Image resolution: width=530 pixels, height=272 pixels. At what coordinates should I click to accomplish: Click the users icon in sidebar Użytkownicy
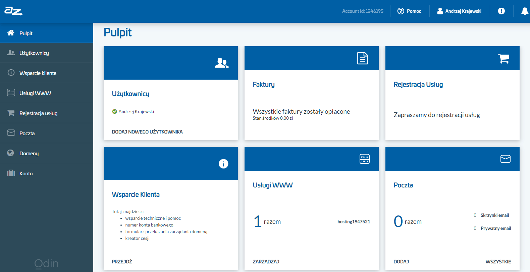tap(11, 53)
